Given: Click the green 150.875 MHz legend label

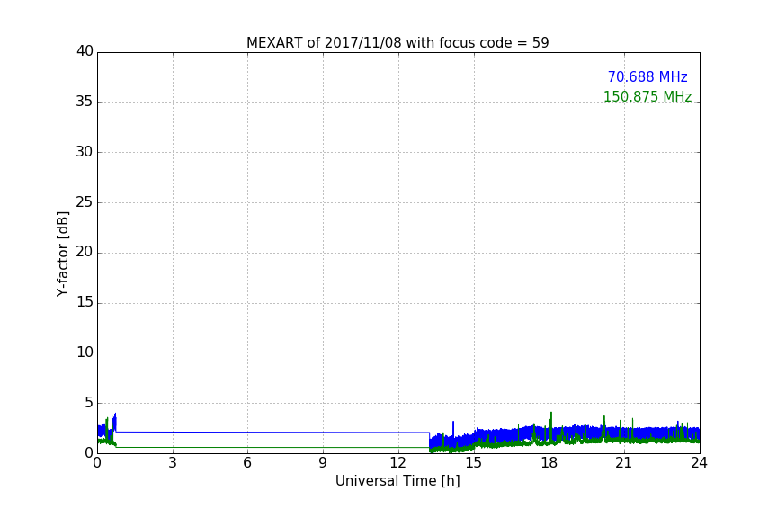Looking at the screenshot, I should 647,96.
